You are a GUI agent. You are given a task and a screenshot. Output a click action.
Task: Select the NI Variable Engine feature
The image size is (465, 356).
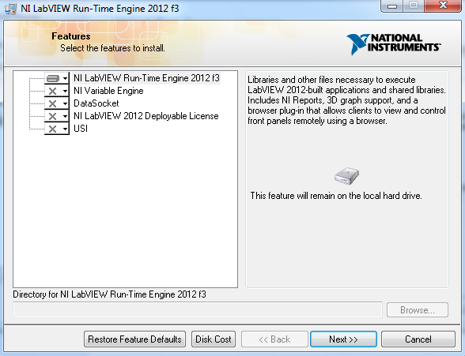(108, 91)
